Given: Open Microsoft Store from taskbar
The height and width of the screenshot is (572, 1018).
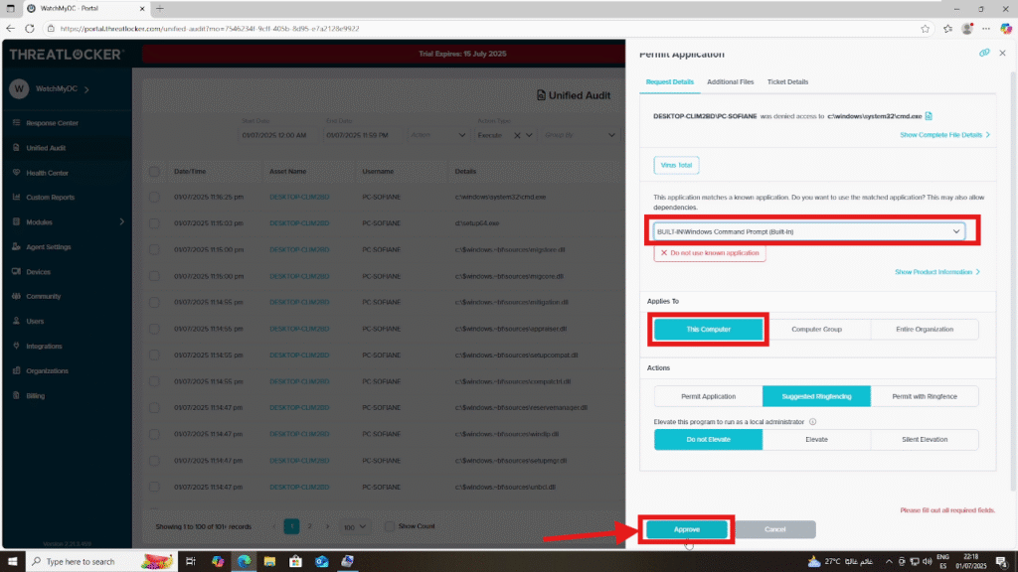Looking at the screenshot, I should pos(295,562).
